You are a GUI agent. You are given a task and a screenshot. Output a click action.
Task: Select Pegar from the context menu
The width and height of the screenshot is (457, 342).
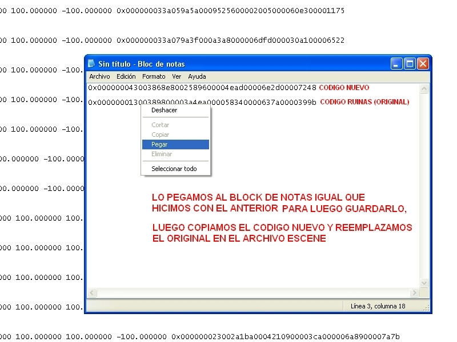[x=160, y=144]
